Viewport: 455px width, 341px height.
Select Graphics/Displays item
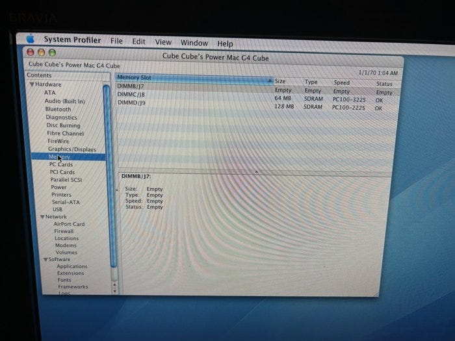pos(72,149)
